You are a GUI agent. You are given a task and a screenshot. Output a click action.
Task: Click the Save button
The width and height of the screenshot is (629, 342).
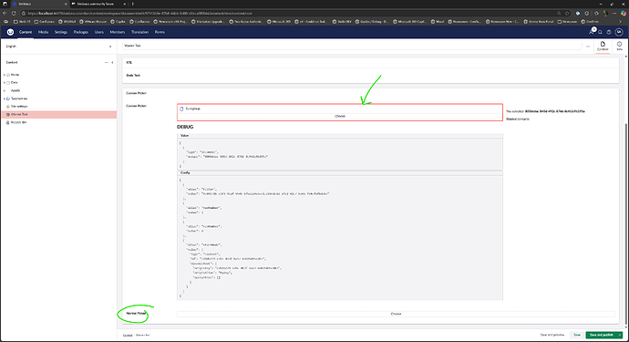coord(577,335)
